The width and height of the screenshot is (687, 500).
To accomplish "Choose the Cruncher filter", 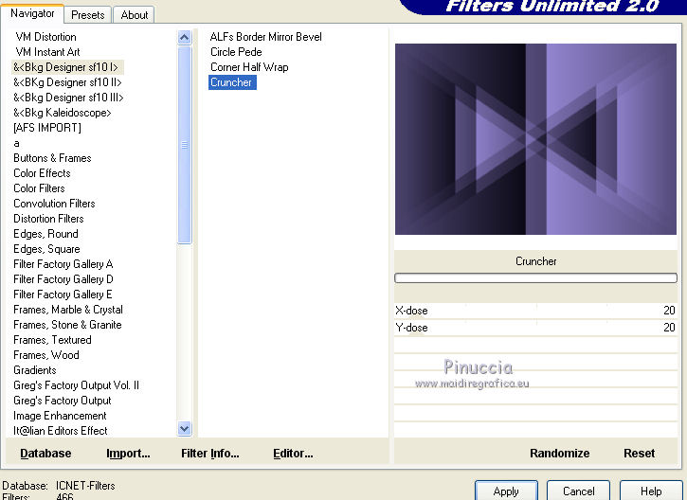I will [232, 82].
